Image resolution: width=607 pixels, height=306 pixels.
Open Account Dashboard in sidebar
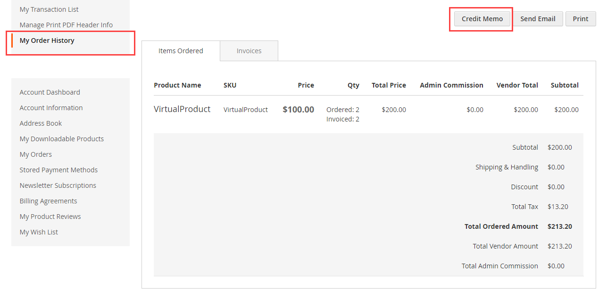[x=50, y=92]
